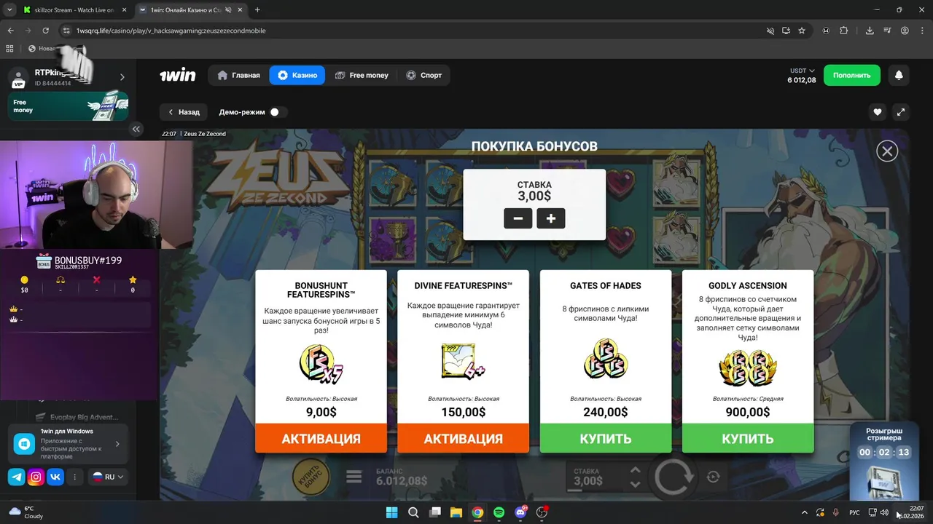Open the apps grid in bookmarks bar
The height and width of the screenshot is (524, 933).
pos(9,49)
